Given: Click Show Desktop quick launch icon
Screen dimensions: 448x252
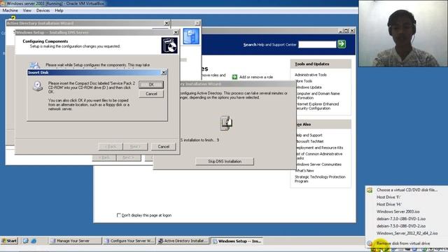Looking at the screenshot, I should pos(25,241).
